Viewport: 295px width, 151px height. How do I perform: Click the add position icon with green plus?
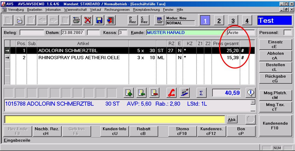coord(129,93)
